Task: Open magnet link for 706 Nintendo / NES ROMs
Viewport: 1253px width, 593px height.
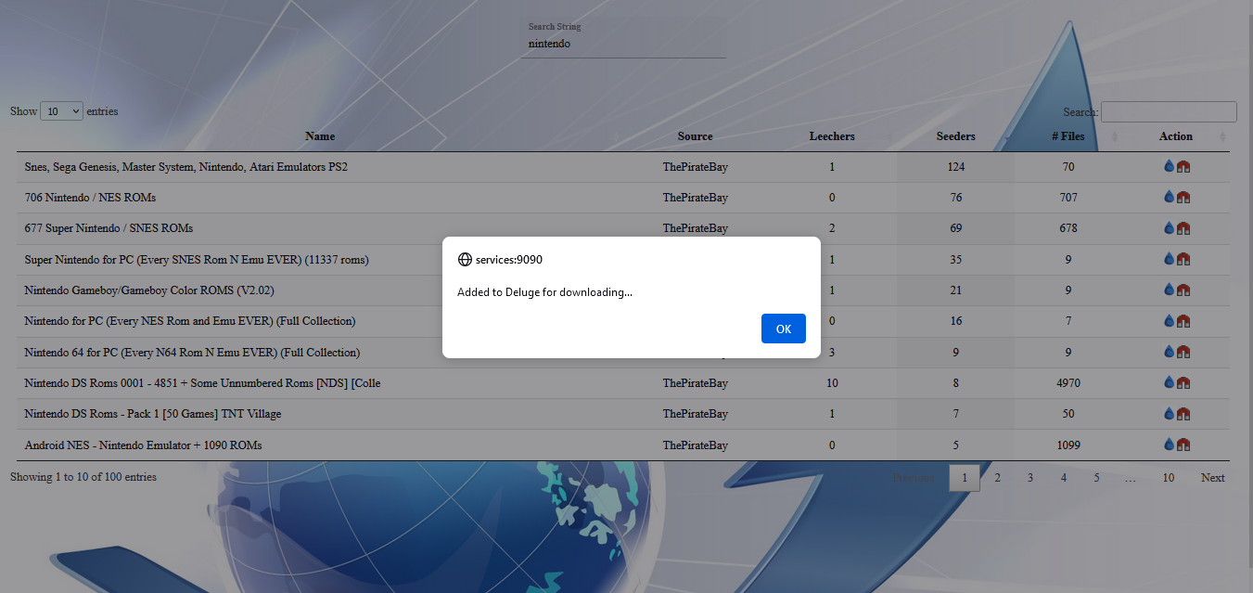Action: 1183,198
